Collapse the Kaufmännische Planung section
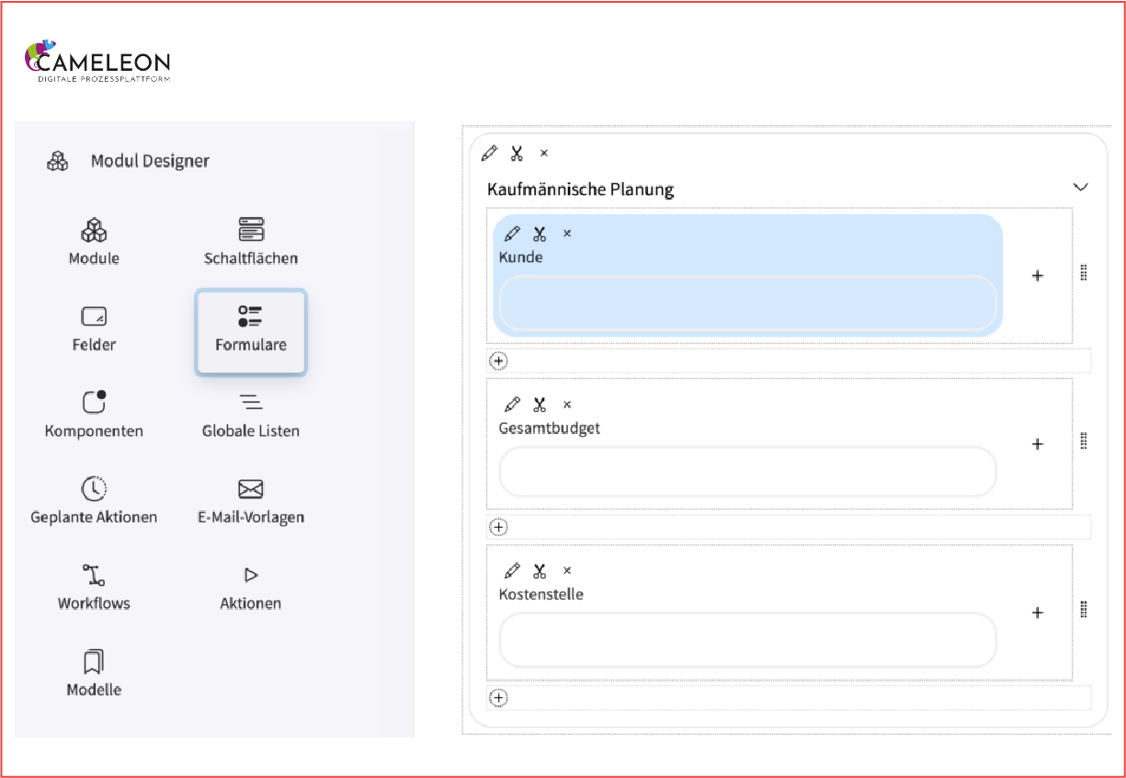 (x=1080, y=187)
